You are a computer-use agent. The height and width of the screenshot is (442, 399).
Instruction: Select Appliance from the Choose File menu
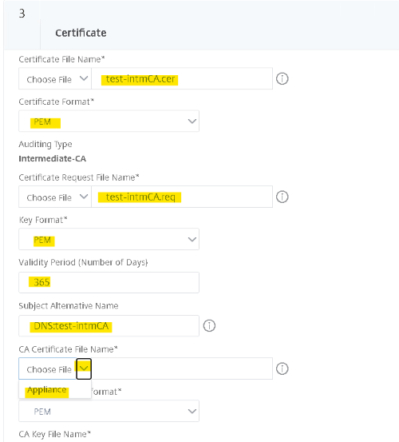(x=47, y=390)
